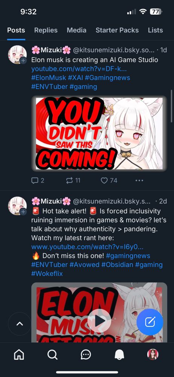
Task: Open the Home feed icon
Action: coord(19,354)
